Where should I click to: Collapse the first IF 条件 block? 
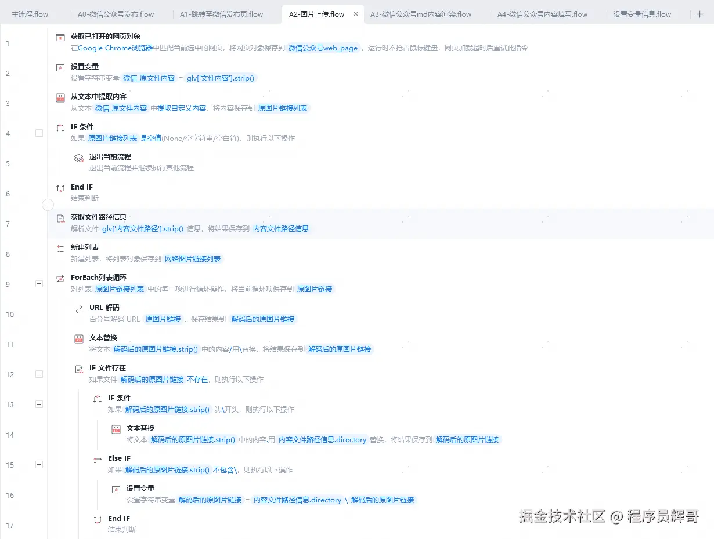point(39,133)
